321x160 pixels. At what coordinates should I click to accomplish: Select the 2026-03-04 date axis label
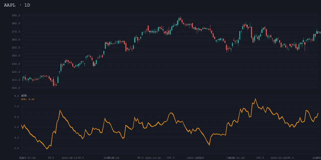point(278,158)
